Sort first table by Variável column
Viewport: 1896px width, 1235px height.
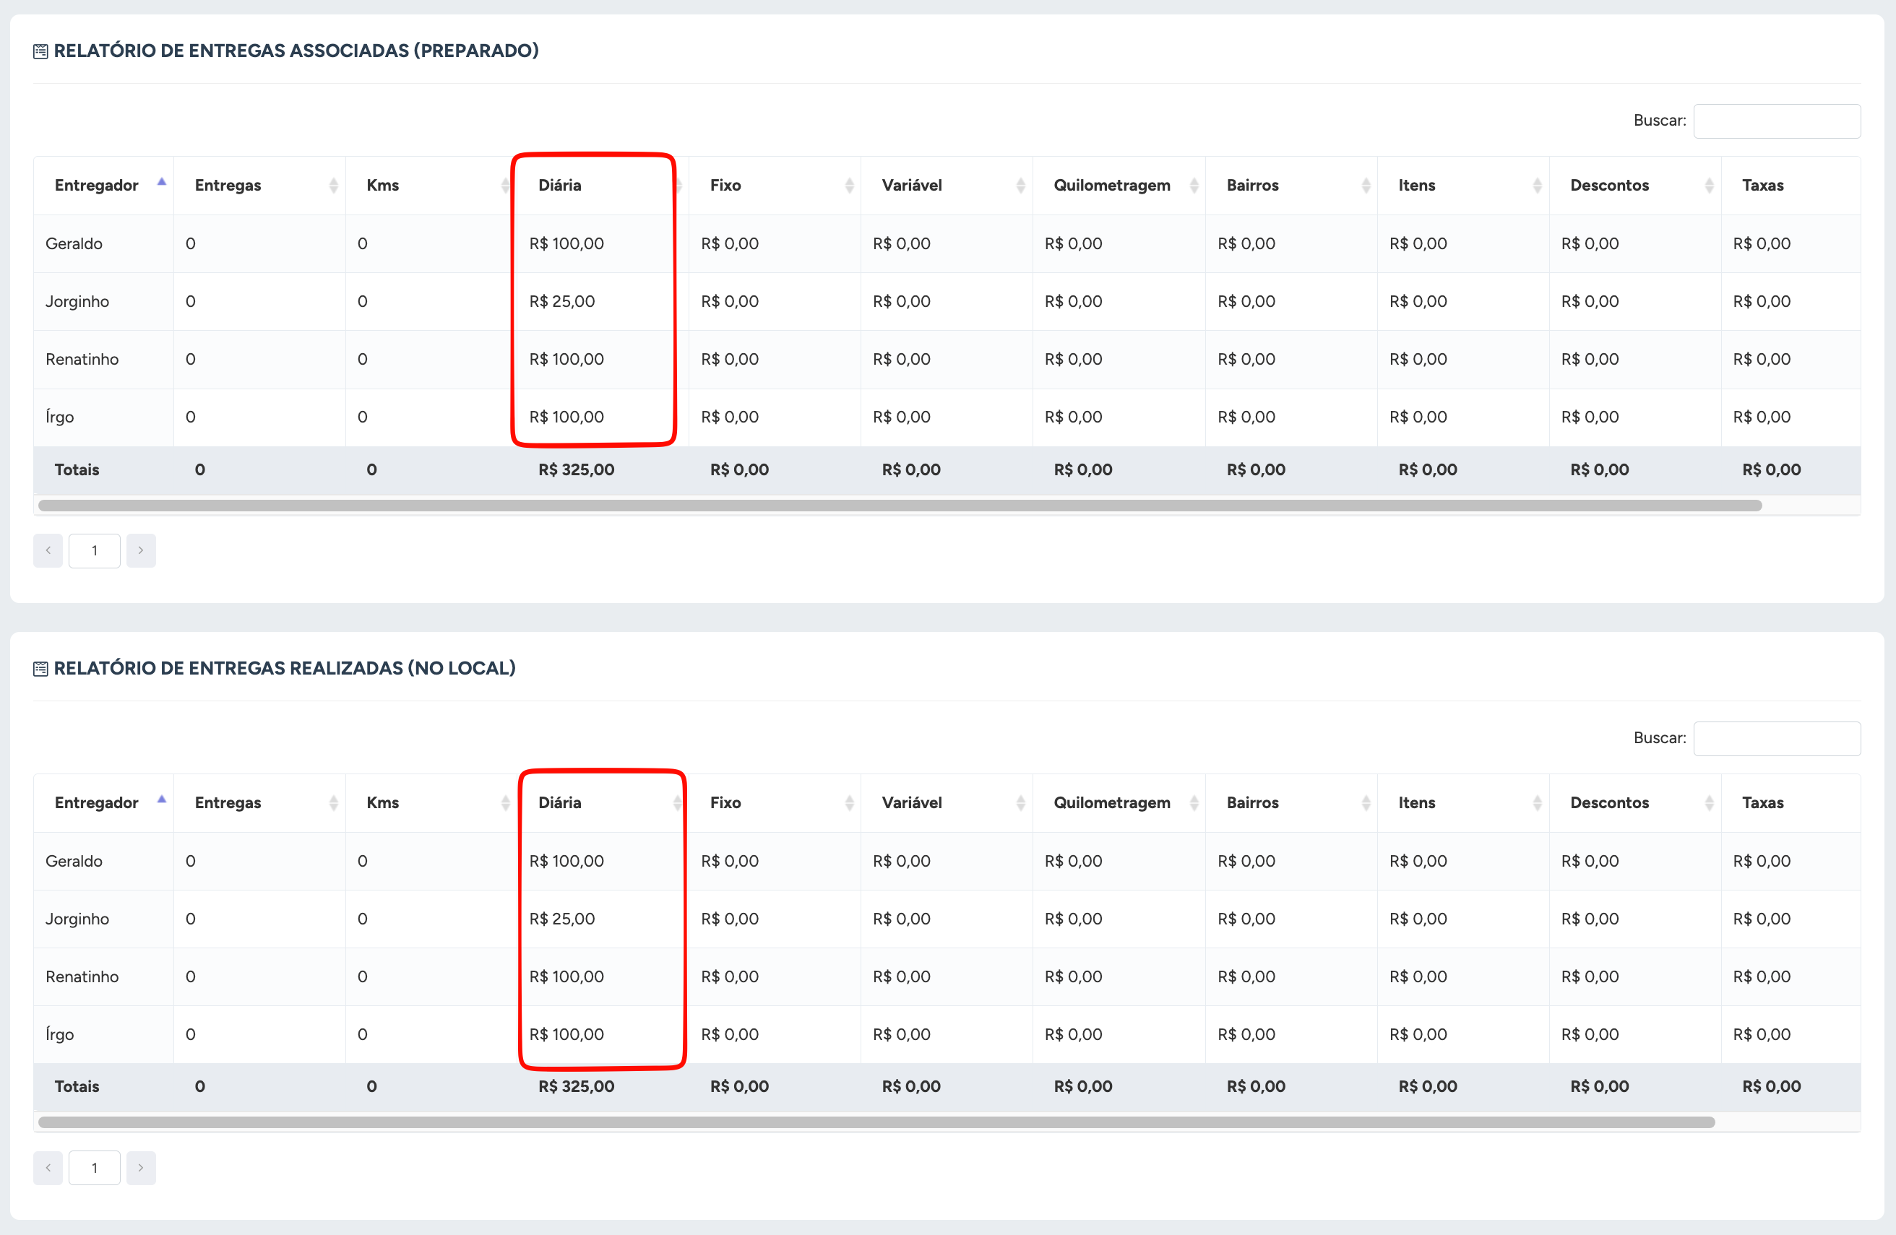click(911, 185)
